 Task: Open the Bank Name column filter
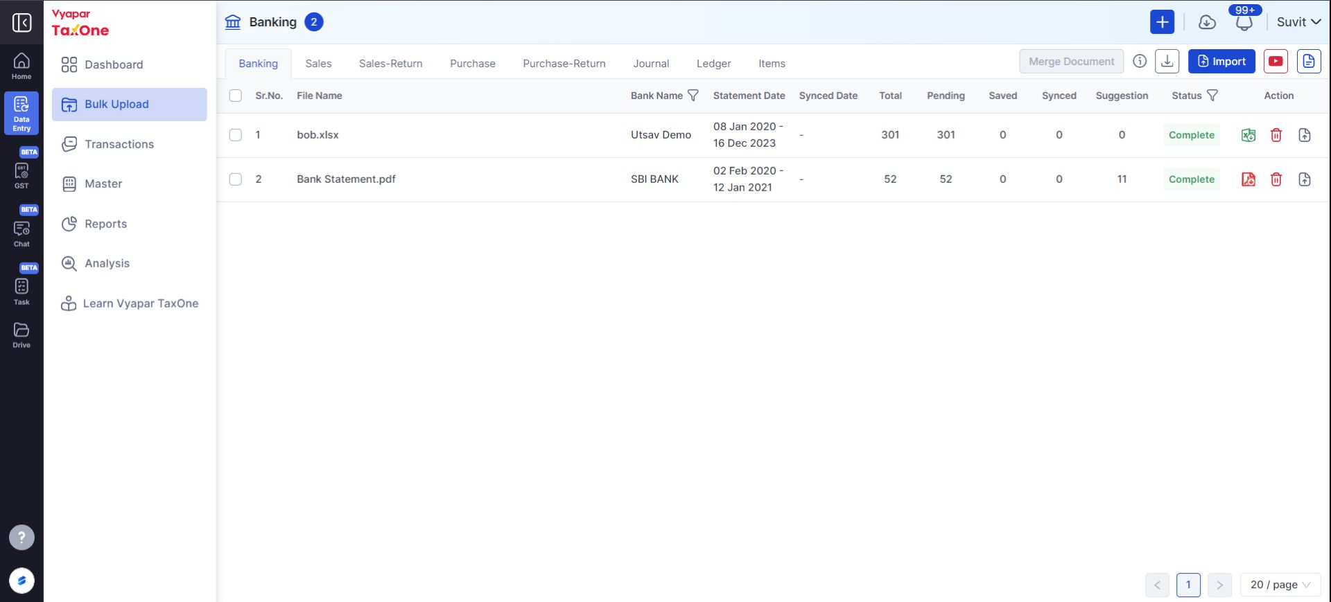(693, 96)
